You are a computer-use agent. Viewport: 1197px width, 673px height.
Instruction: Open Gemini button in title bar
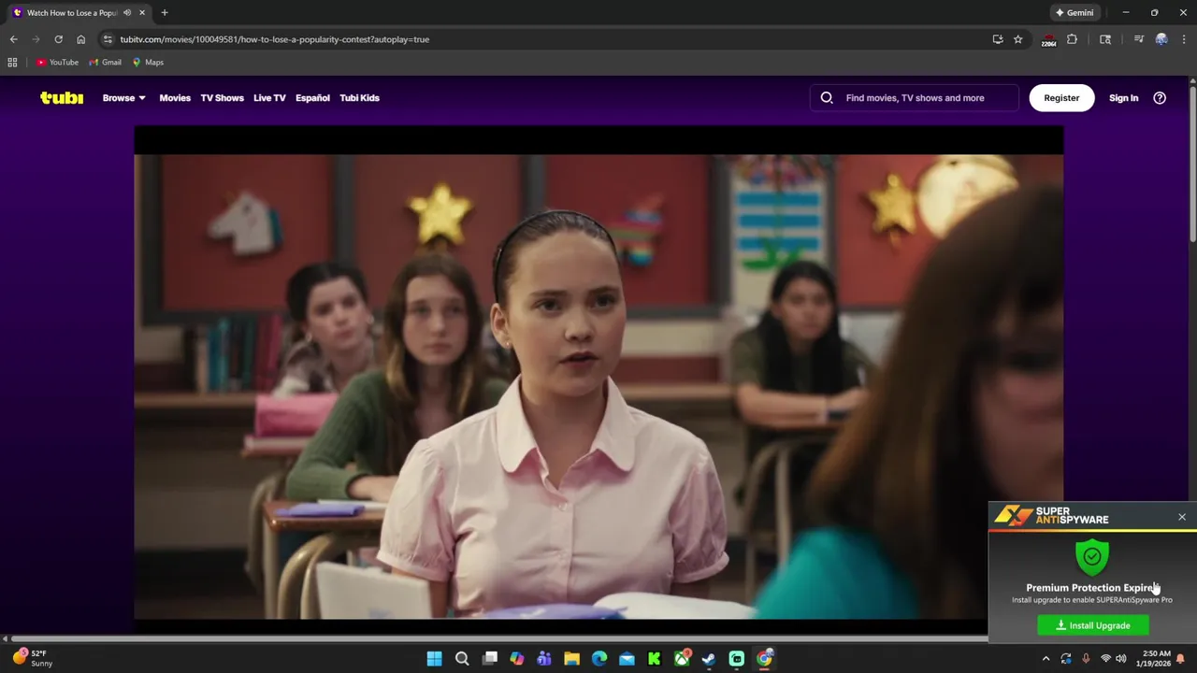[1074, 13]
